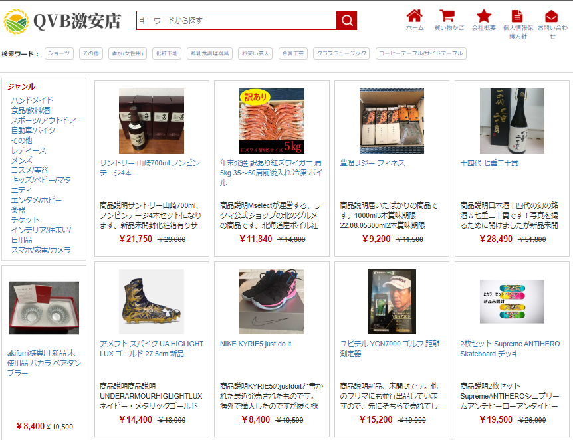The image size is (573, 440).
Task: Open 豊潤サジー フィネス product link
Action: [x=372, y=163]
